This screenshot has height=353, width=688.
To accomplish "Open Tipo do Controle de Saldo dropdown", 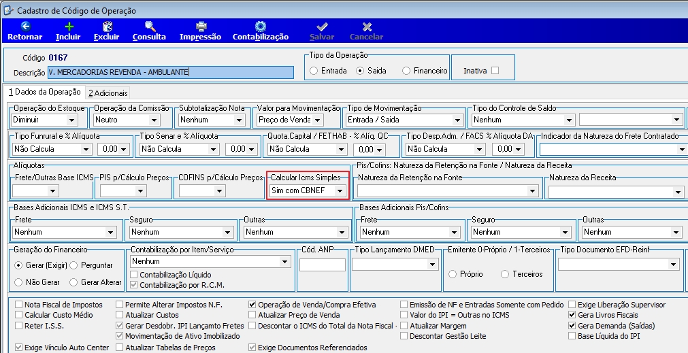I will pos(569,120).
